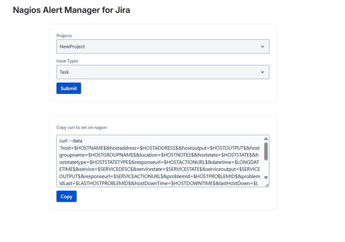
Task: Click the Issue Types label
Action: [x=67, y=61]
